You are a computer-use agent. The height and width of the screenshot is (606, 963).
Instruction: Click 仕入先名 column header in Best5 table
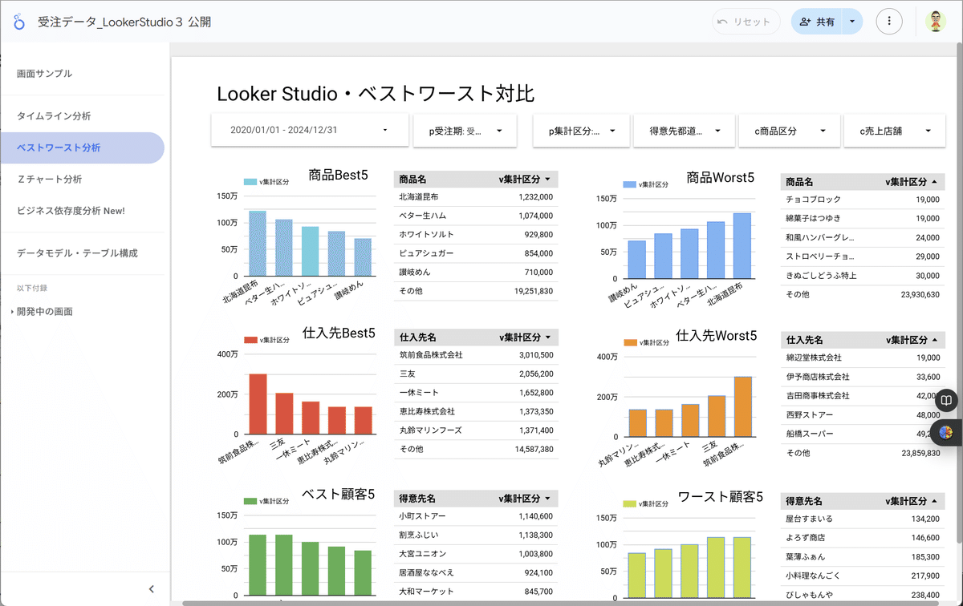[417, 337]
